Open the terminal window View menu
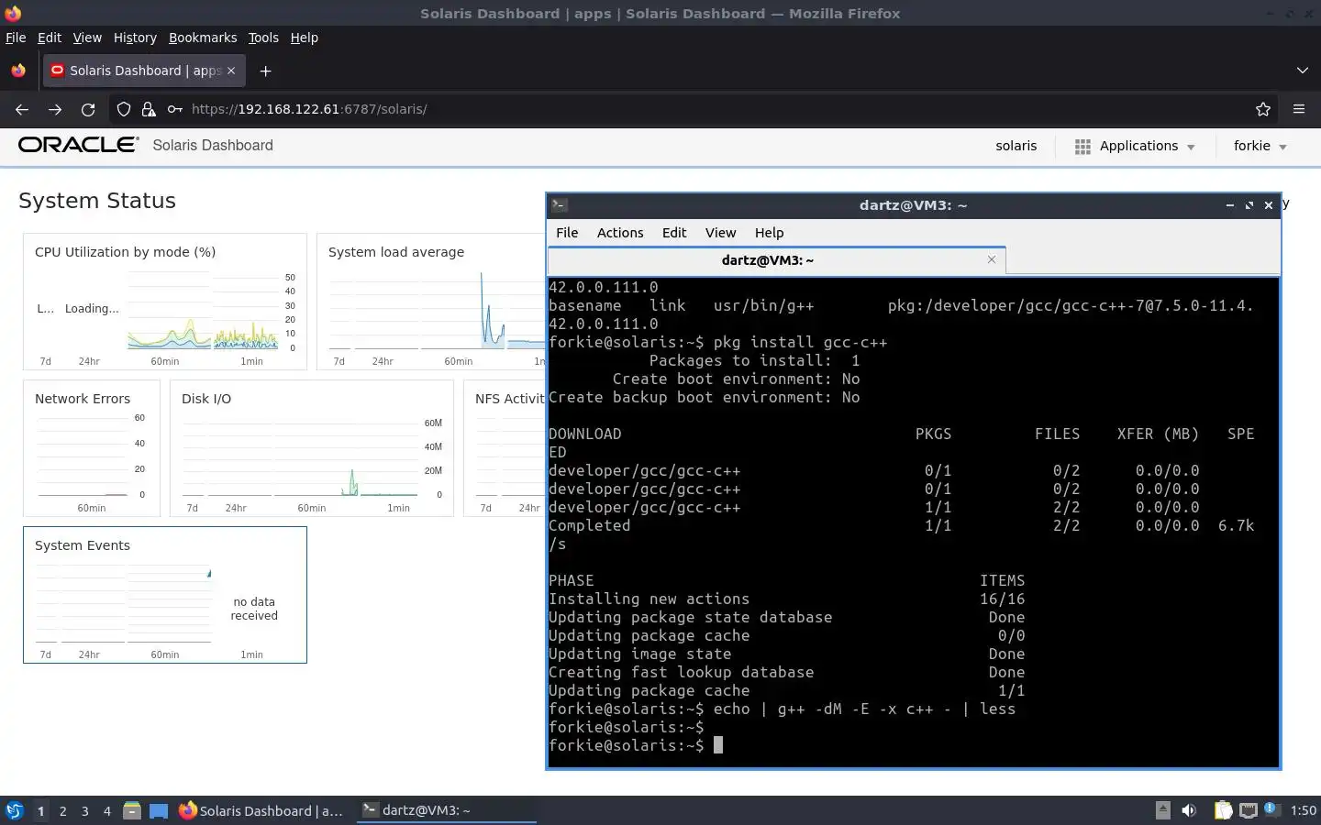 (720, 233)
